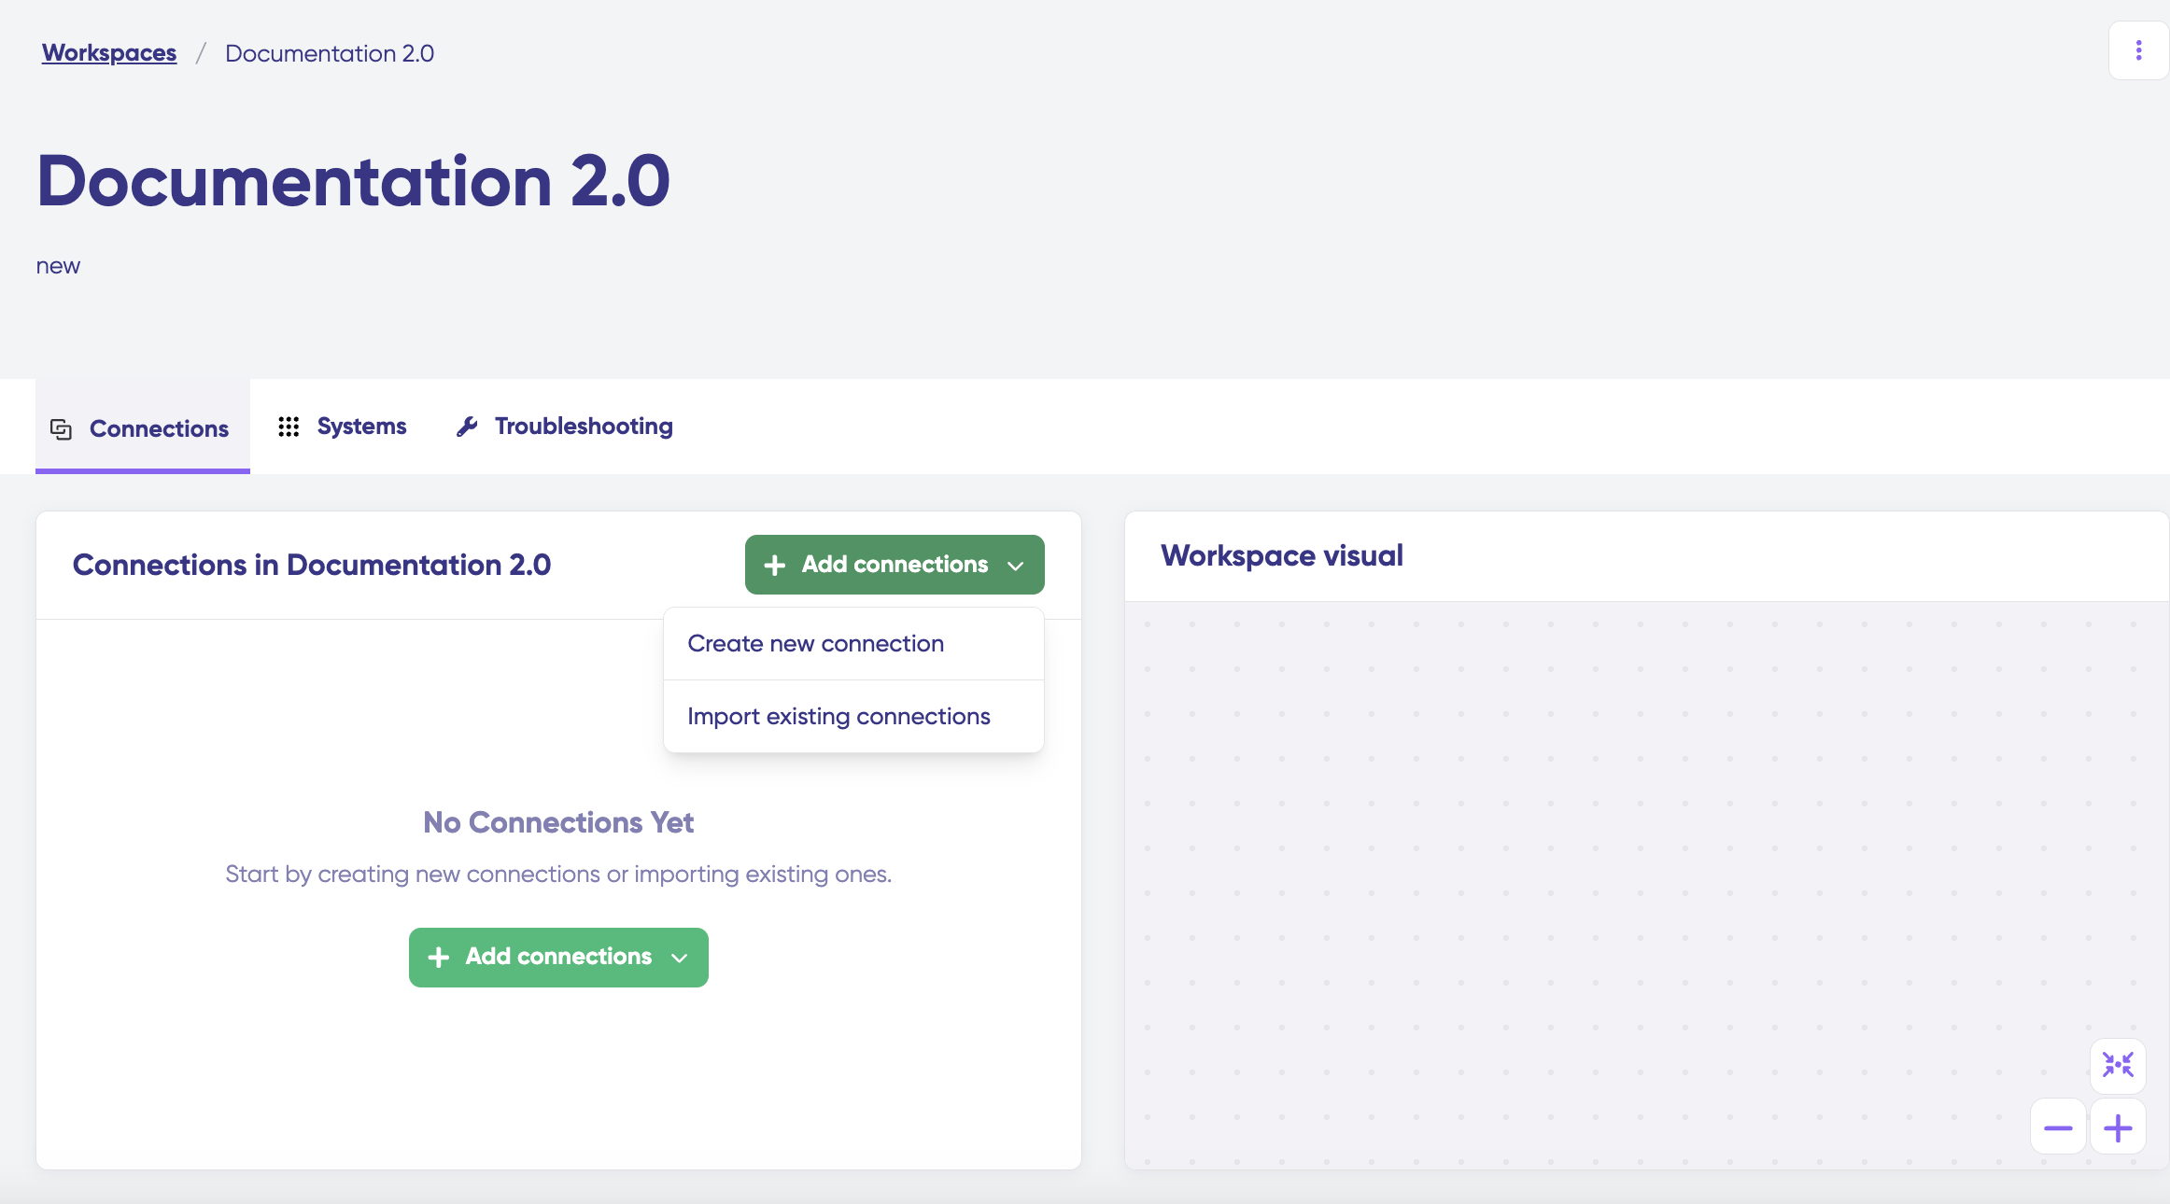Choose Import existing connections

pos(838,716)
